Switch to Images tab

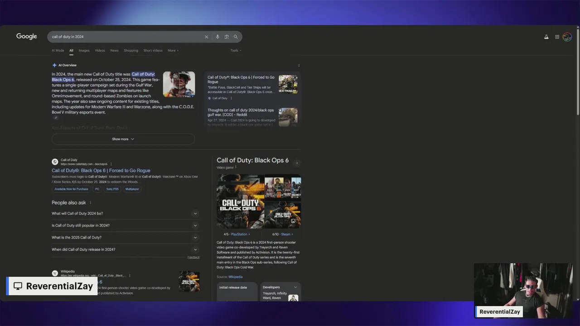[x=84, y=50]
